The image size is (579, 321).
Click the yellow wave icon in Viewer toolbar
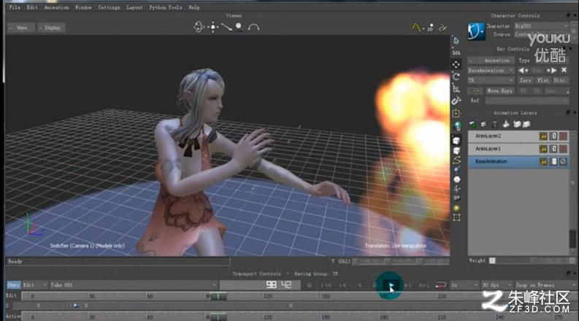tap(442, 27)
